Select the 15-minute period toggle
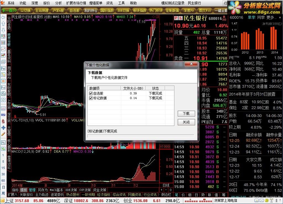This screenshot has width=283, height=204. (x=3, y=168)
